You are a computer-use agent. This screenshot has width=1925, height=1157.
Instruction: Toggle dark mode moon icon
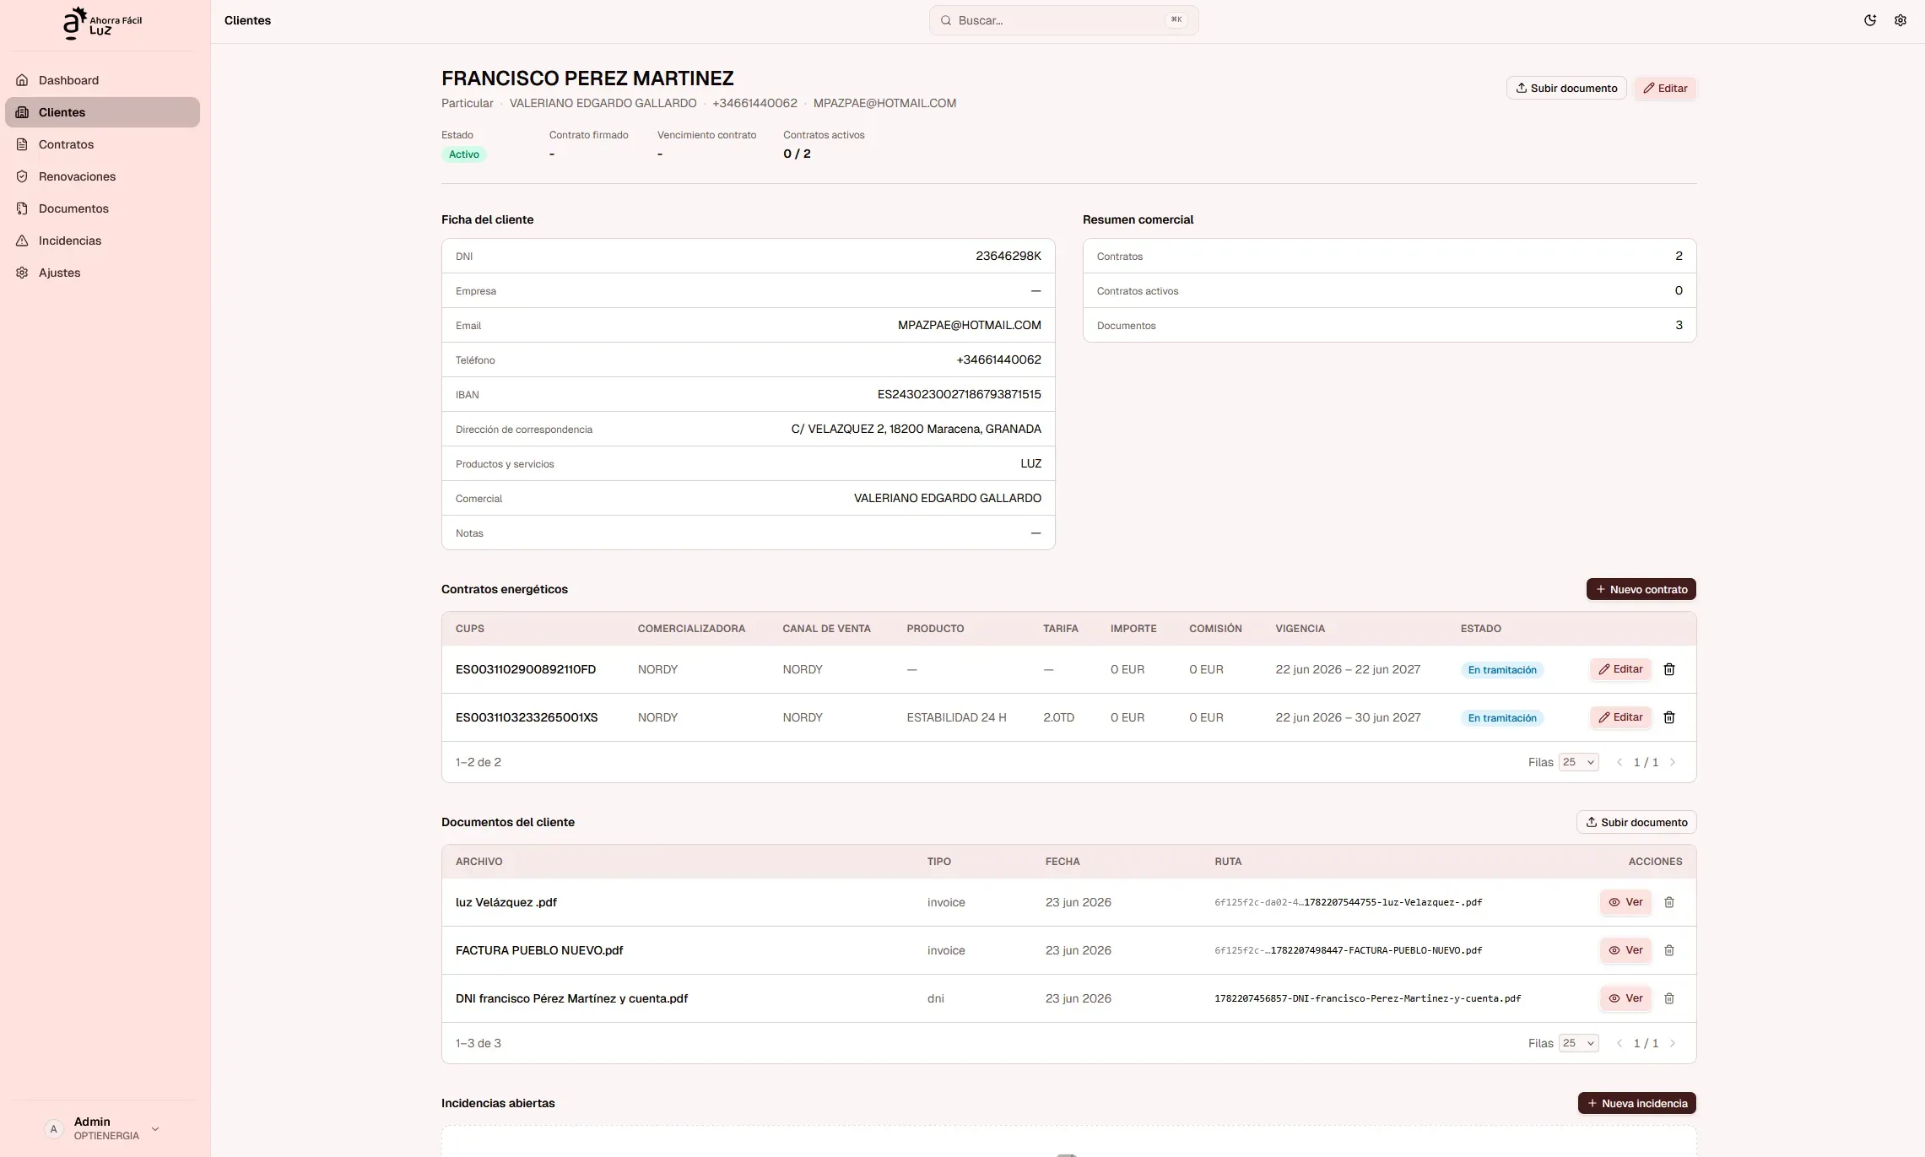(1869, 20)
